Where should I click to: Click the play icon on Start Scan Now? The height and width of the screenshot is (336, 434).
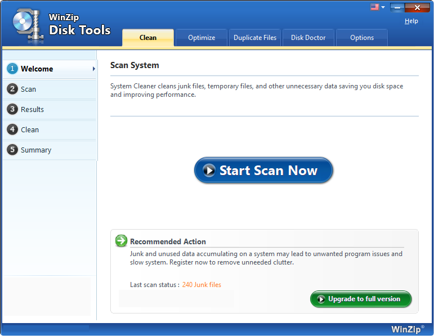point(209,171)
